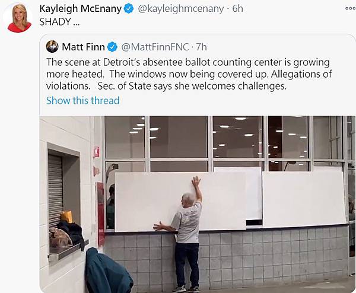The image size is (356, 293).
Task: Open the tweet's three-dot More menu
Action: tap(349, 8)
